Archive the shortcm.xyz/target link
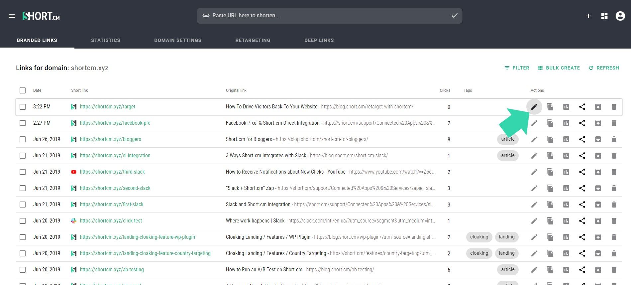This screenshot has height=285, width=631. point(598,107)
